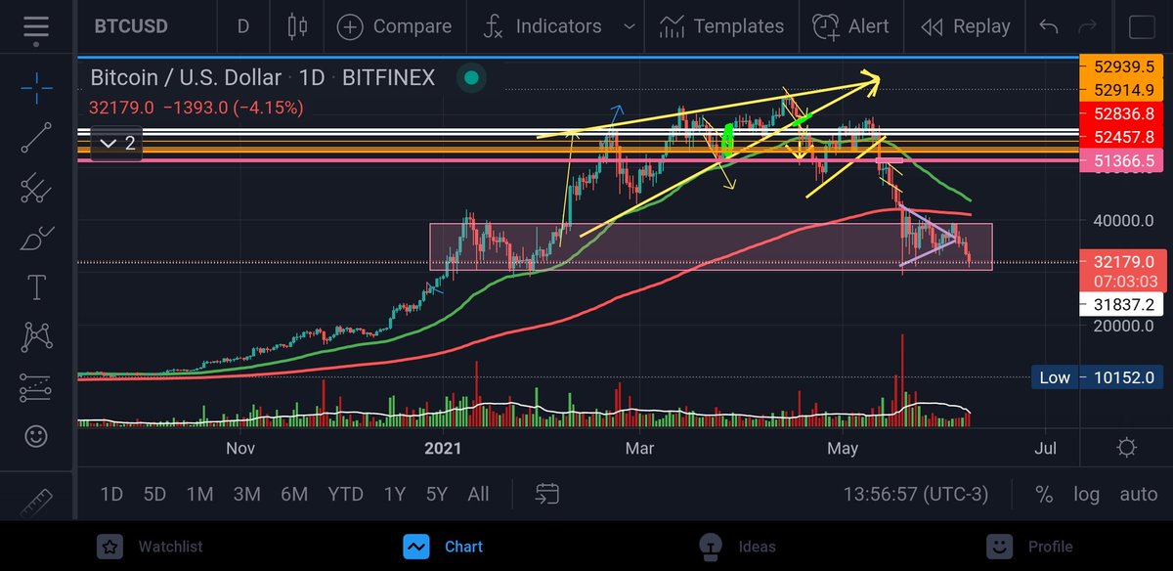Open chart settings gear icon
This screenshot has width=1173, height=571.
tap(1126, 448)
